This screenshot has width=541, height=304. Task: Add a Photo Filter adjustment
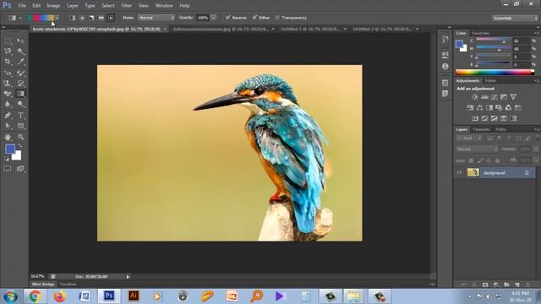click(x=499, y=108)
